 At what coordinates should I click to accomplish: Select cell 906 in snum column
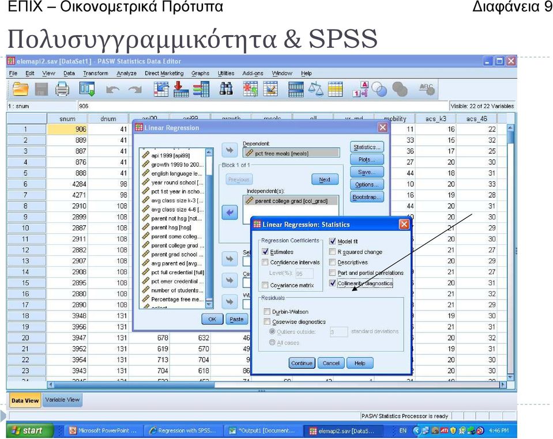click(67, 129)
